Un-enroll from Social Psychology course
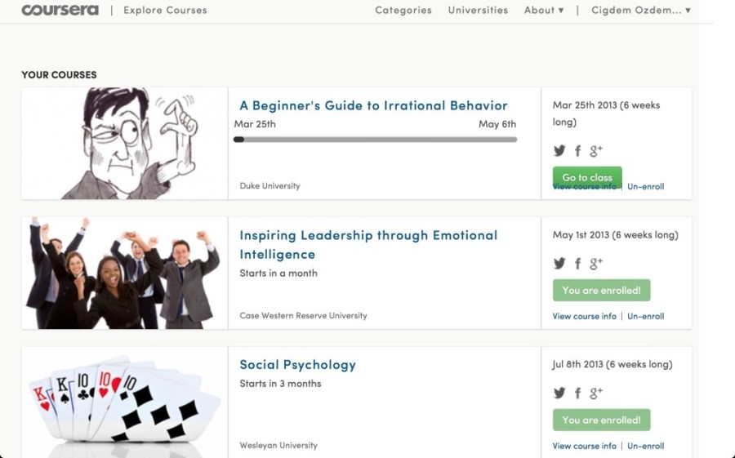Viewport: 735px width, 458px height. pyautogui.click(x=645, y=446)
